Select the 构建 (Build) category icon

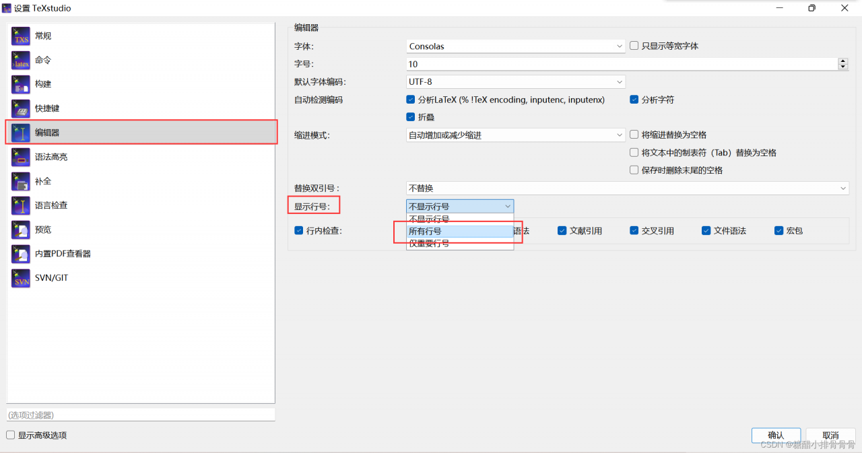21,85
